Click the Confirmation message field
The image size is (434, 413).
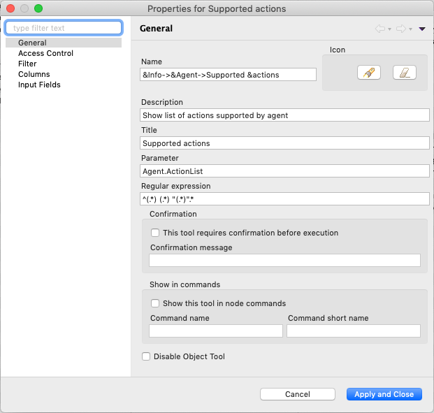tap(284, 260)
